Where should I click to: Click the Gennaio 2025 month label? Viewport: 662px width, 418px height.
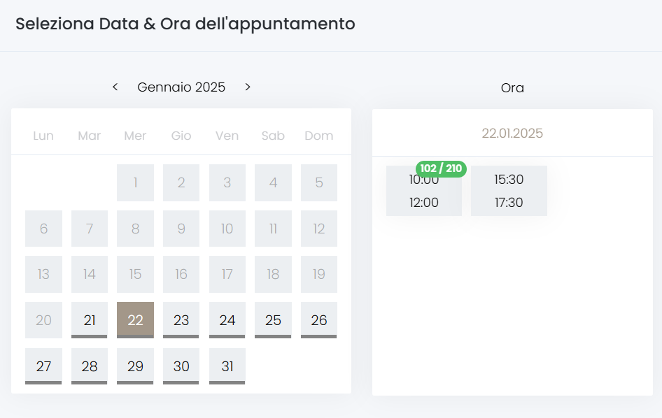coord(181,87)
